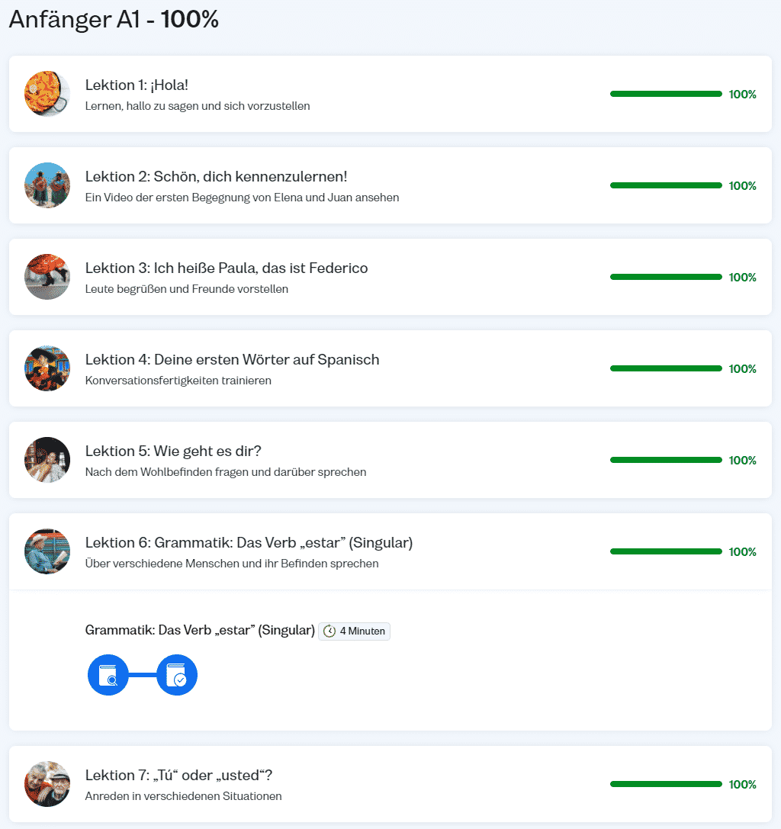Click the Lektion 7 round thumbnail
This screenshot has width=781, height=829.
coord(47,784)
